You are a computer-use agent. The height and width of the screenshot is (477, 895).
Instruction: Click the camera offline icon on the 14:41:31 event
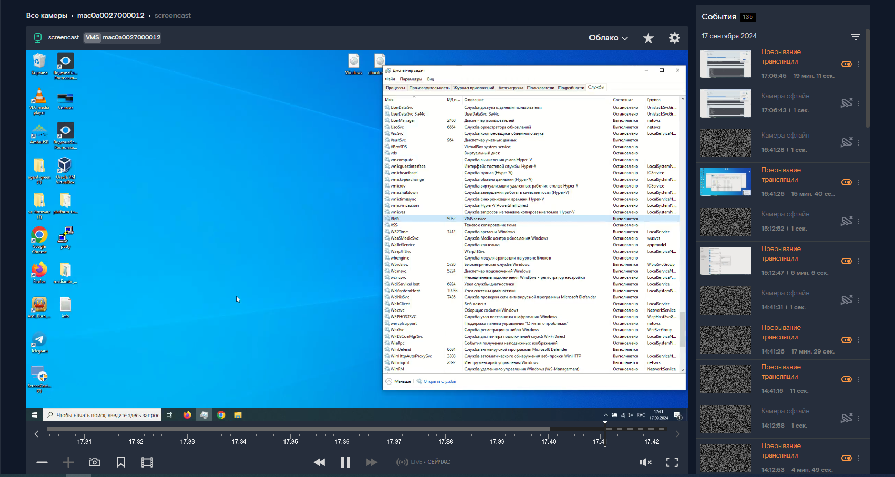[847, 300]
